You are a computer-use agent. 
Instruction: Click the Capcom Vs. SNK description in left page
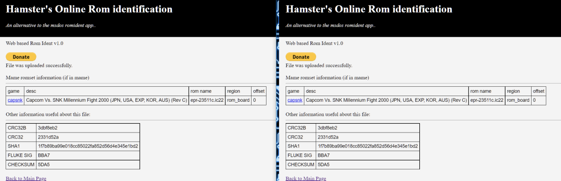107,100
